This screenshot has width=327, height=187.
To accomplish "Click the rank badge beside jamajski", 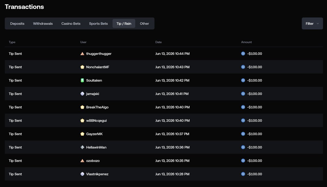I will [x=82, y=94].
